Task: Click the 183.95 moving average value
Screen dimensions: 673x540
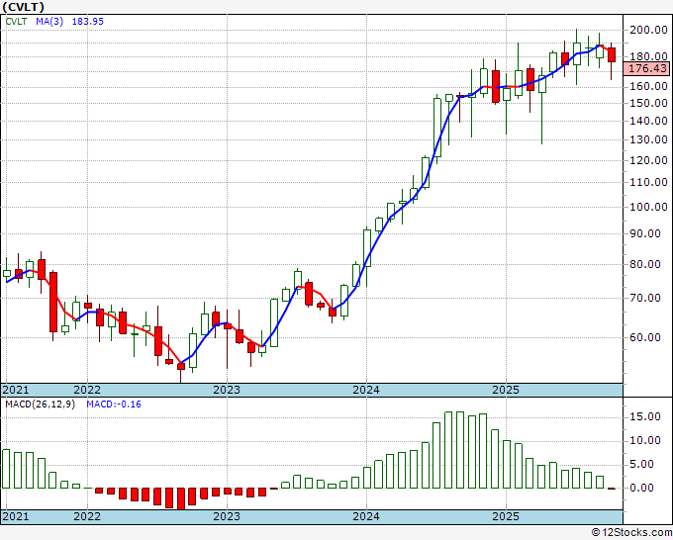Action: (91, 22)
